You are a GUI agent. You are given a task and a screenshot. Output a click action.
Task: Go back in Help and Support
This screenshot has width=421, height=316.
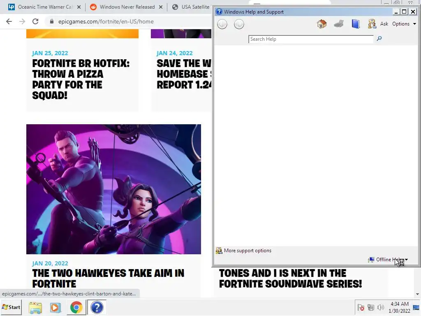tap(222, 24)
